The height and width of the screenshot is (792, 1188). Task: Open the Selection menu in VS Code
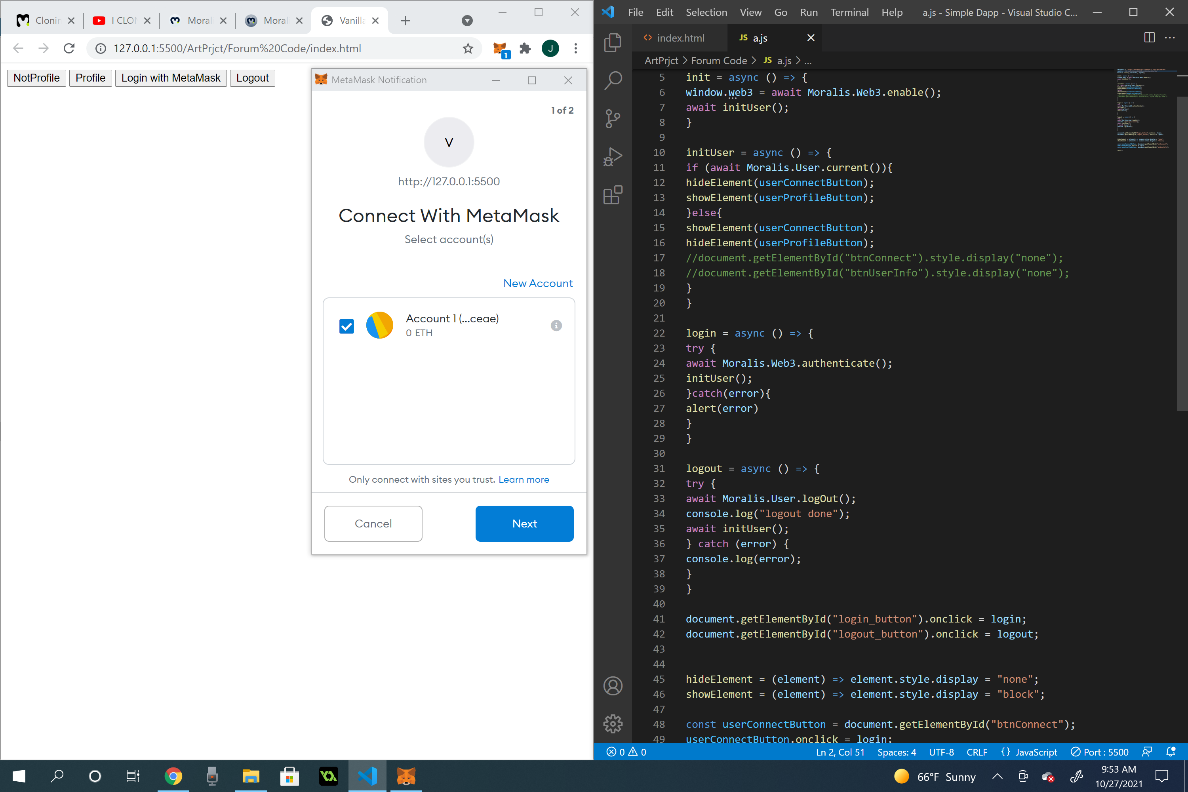[706, 12]
